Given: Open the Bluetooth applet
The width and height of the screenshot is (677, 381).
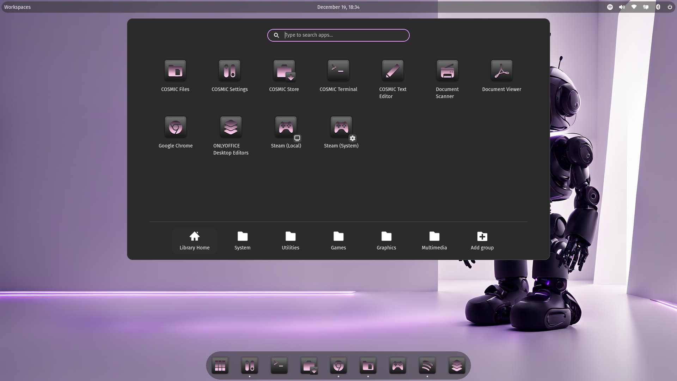Looking at the screenshot, I should point(658,7).
